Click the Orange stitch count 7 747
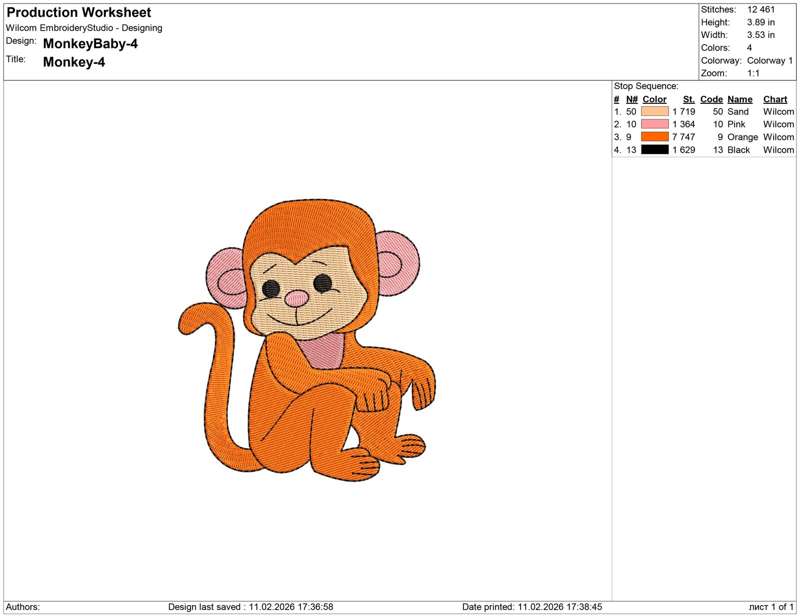The image size is (800, 615). pos(683,137)
